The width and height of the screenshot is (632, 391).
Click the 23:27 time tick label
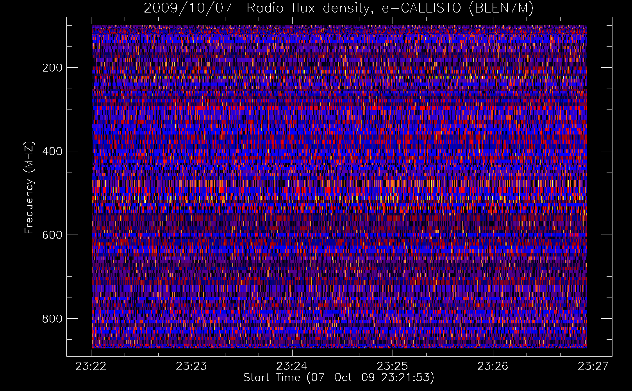(593, 366)
